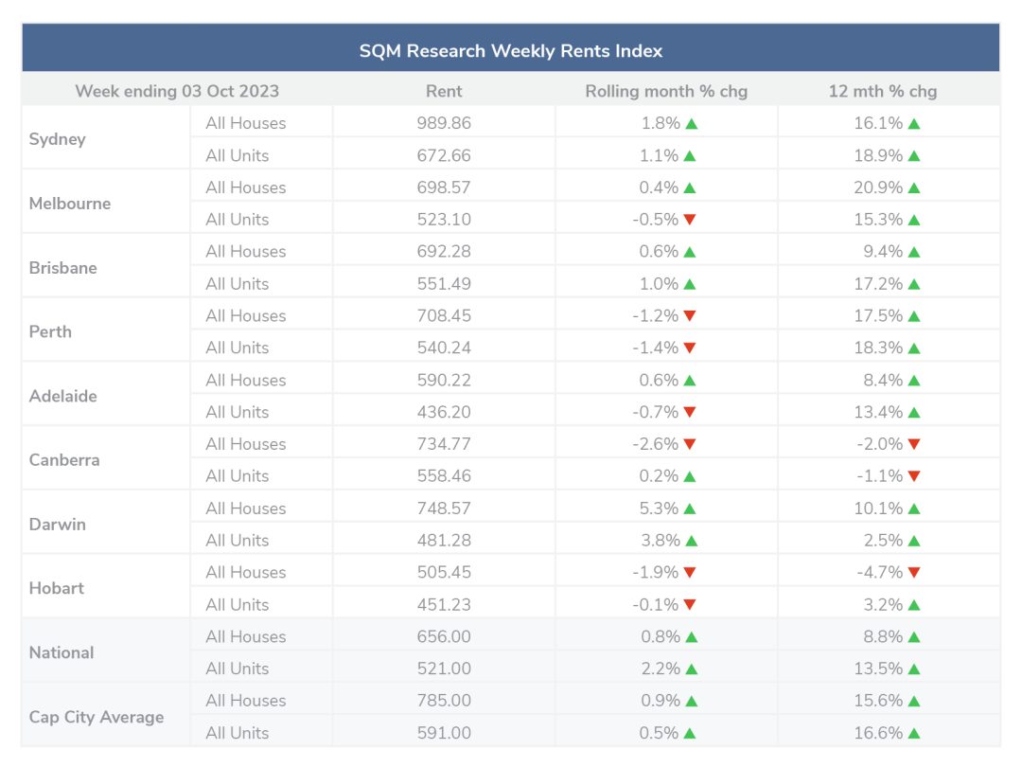Click the Hobart units rent value 451.23
Viewport: 1022px width, 767px height.
pos(444,605)
